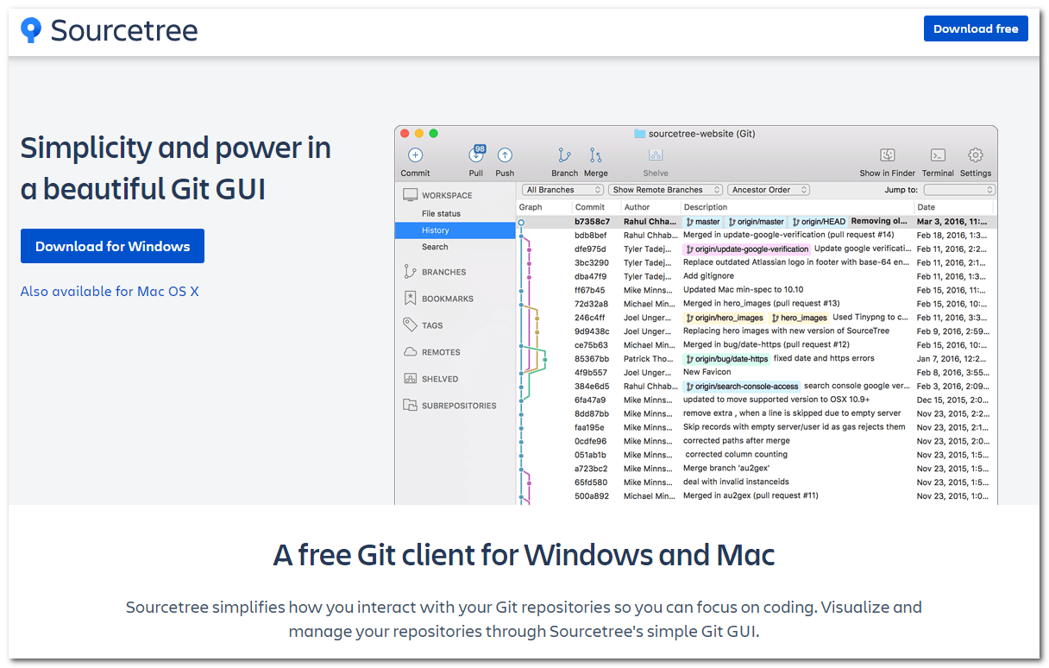Expand the BOOKMARKS section
The image size is (1049, 668).
click(447, 299)
